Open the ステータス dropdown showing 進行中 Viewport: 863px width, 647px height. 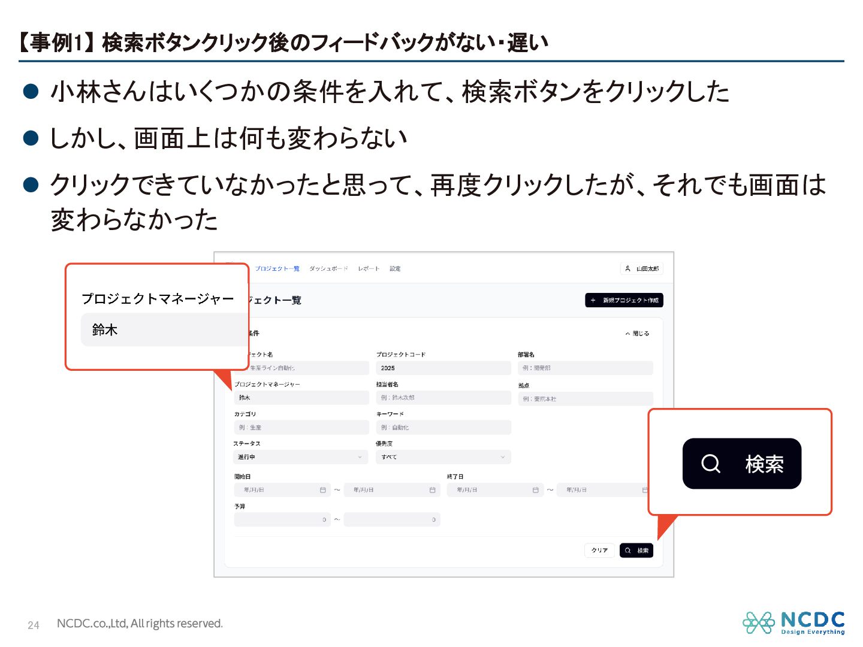300,457
